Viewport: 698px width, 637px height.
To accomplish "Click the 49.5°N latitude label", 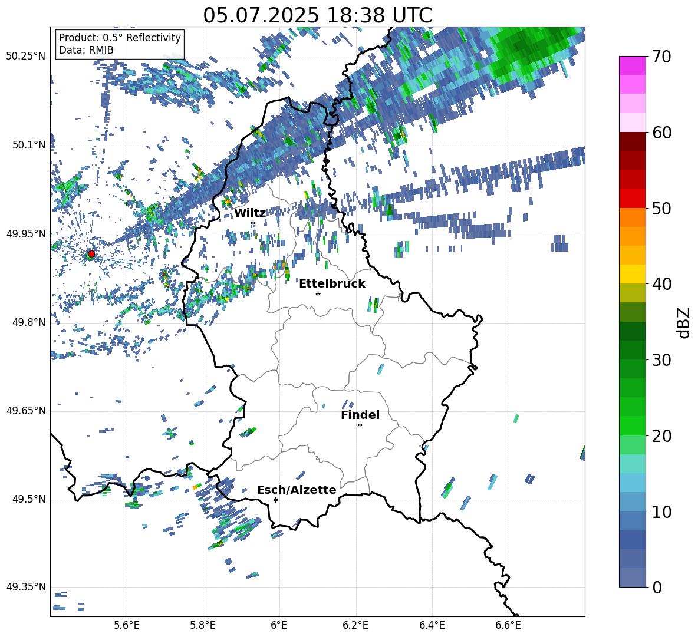I will [x=29, y=499].
